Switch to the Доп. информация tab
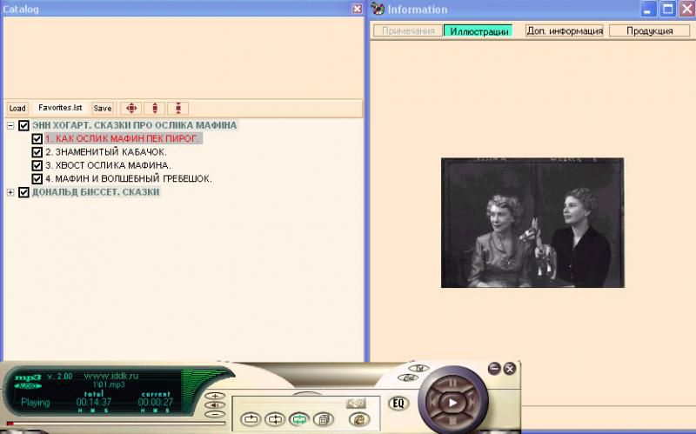Viewport: 696px width, 434px height. (565, 30)
